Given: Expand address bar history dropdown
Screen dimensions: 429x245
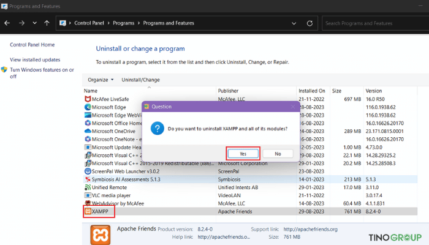Looking at the screenshot, I should [x=294, y=23].
